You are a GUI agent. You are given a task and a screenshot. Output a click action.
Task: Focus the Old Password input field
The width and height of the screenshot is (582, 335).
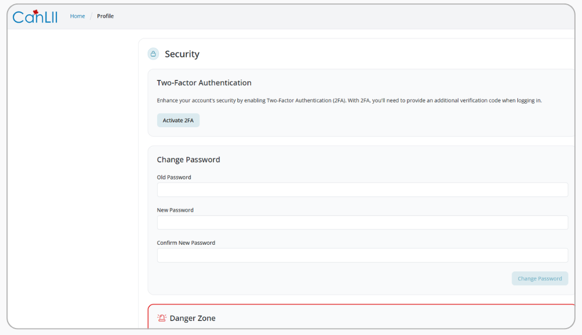click(x=362, y=190)
